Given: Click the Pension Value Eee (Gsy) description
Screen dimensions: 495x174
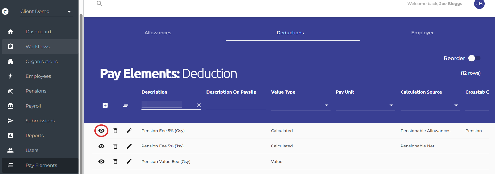Looking at the screenshot, I should pyautogui.click(x=166, y=162).
